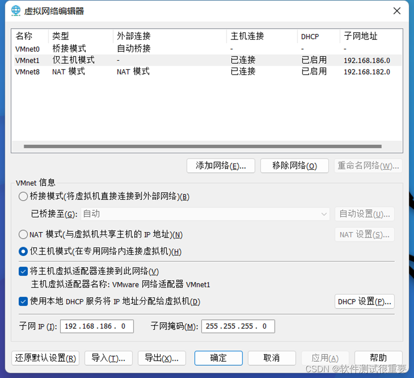Open DHCP 设置 button
This screenshot has width=414, height=378.
click(x=365, y=301)
